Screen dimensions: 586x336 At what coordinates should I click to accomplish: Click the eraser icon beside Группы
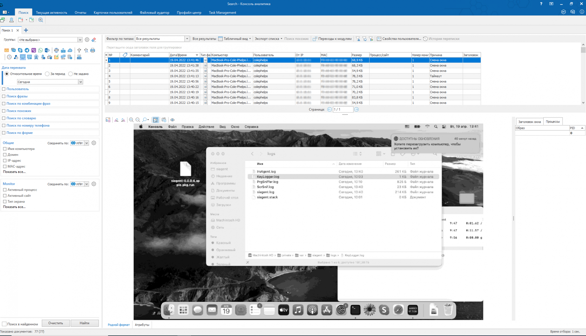(94, 40)
